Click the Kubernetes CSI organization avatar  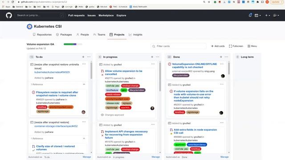[x=29, y=27]
